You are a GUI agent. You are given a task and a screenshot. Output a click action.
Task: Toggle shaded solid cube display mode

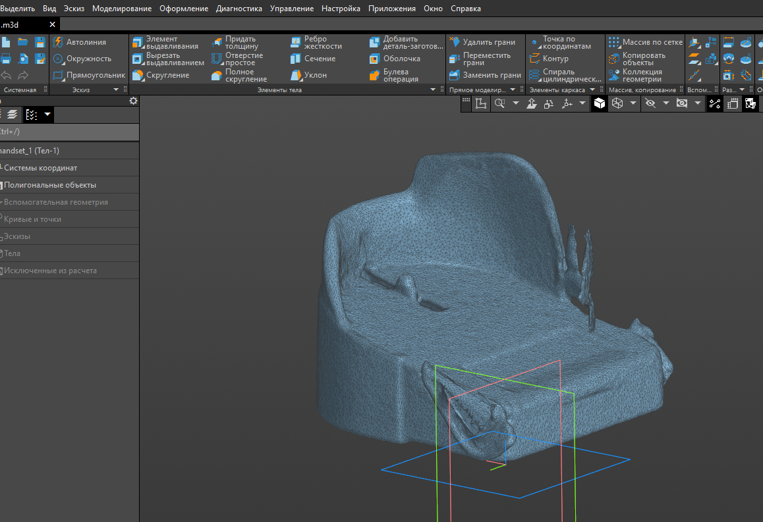pos(599,103)
